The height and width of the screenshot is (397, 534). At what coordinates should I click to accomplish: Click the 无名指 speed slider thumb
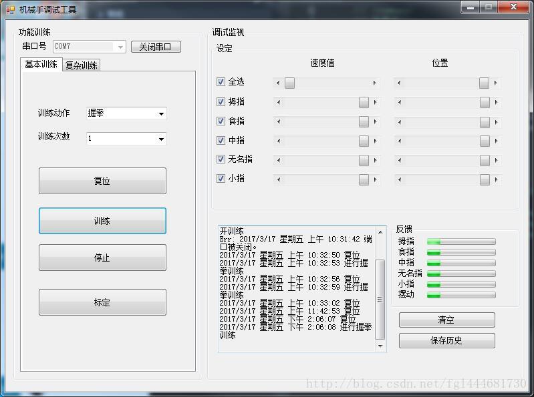tap(364, 160)
